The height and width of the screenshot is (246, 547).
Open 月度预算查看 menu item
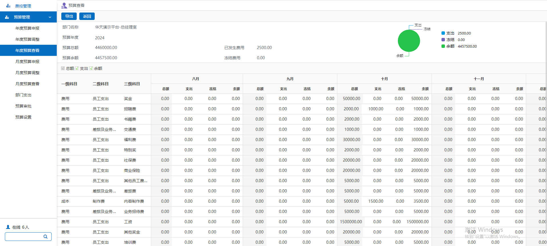(x=27, y=84)
